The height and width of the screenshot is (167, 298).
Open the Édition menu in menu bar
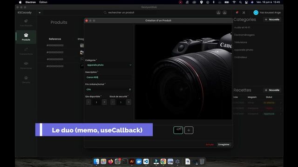tap(43, 2)
